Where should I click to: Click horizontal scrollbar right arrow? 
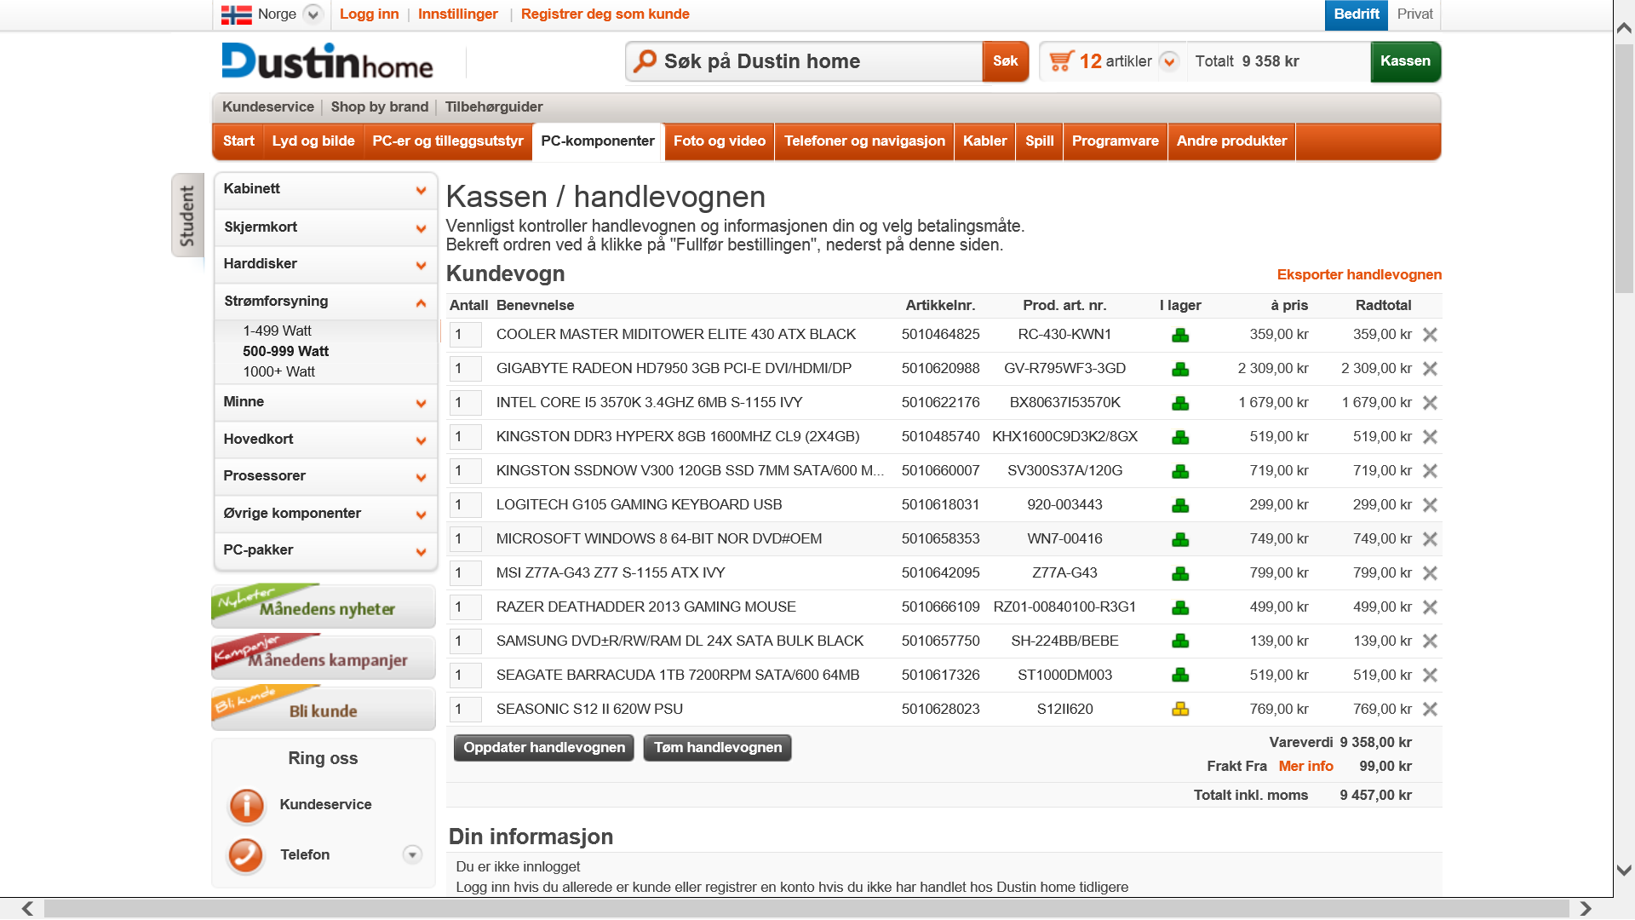(1585, 908)
